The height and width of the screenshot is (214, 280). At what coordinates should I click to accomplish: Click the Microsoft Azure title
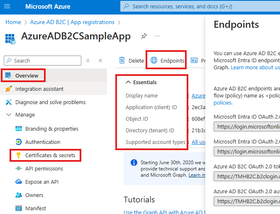tap(48, 7)
